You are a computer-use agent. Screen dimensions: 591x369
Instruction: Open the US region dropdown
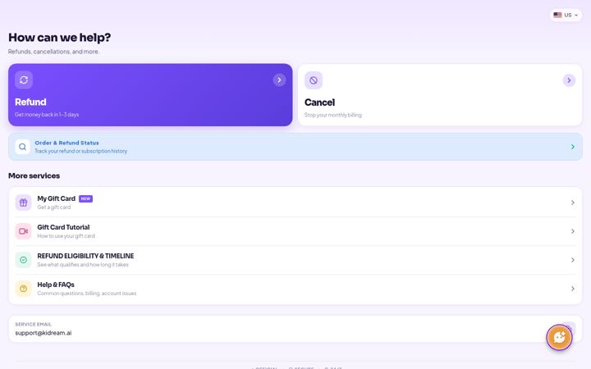click(x=566, y=15)
